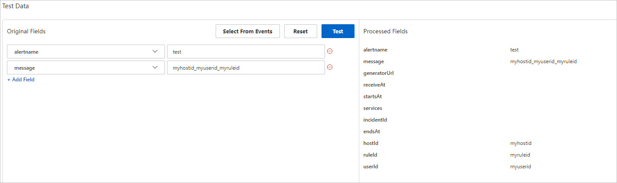Viewport: 617px width, 183px height.
Task: Open the message field dropdown
Action: (85, 67)
